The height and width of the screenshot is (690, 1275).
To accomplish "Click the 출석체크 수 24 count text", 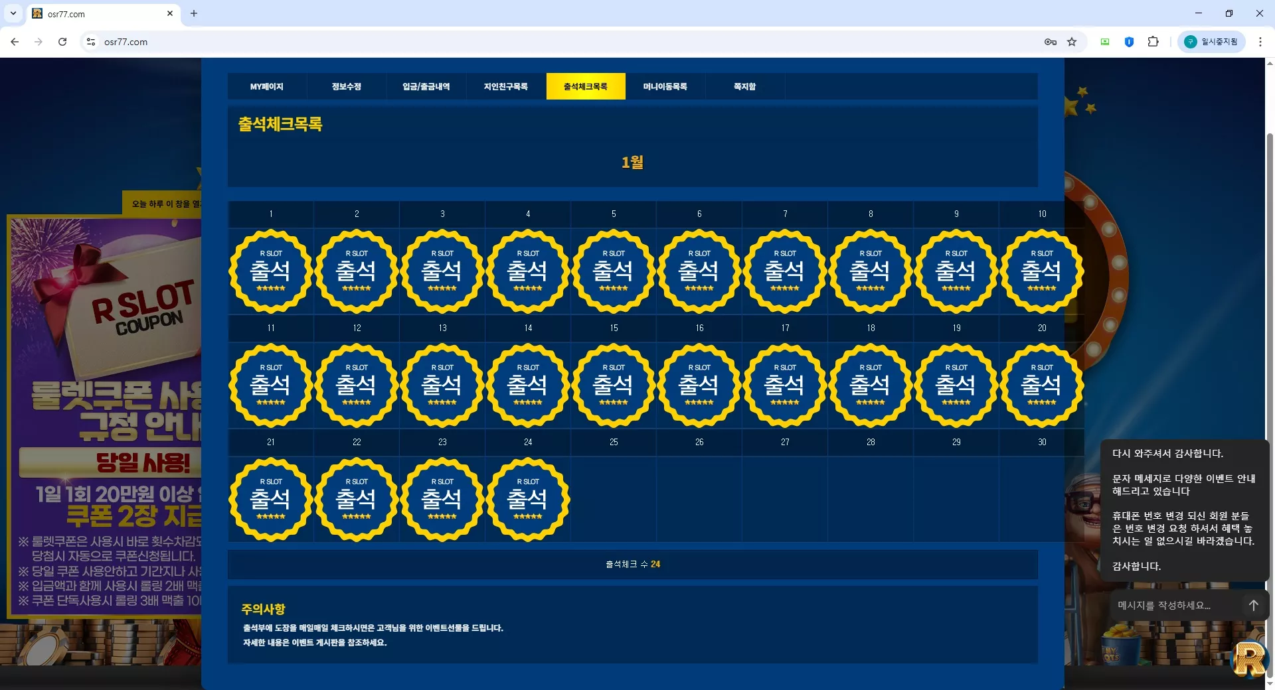I will point(633,564).
